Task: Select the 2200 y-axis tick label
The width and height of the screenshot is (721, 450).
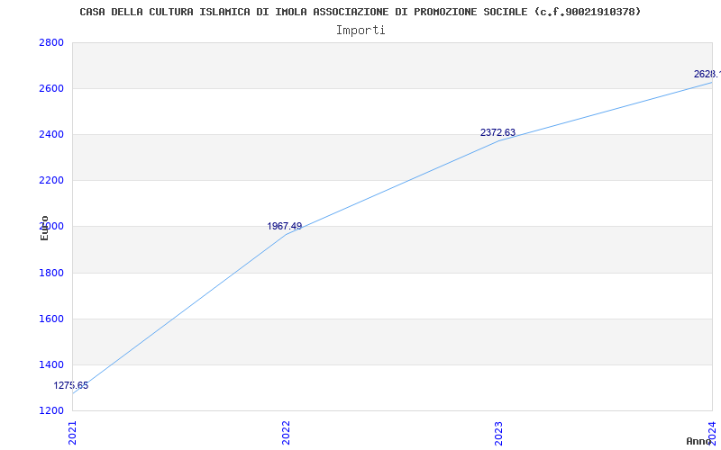Action: (51, 181)
